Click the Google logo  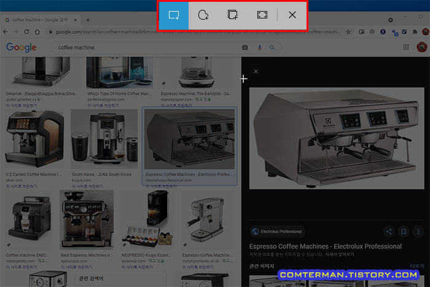pos(21,47)
